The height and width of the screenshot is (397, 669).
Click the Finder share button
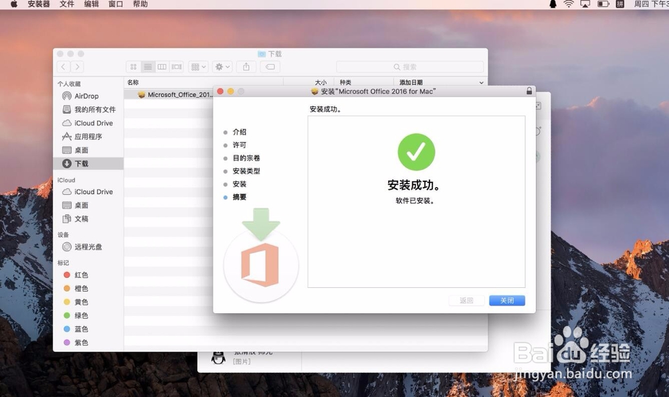tap(246, 66)
